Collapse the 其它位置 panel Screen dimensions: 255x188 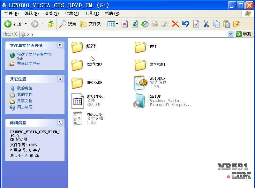[x=60, y=79]
